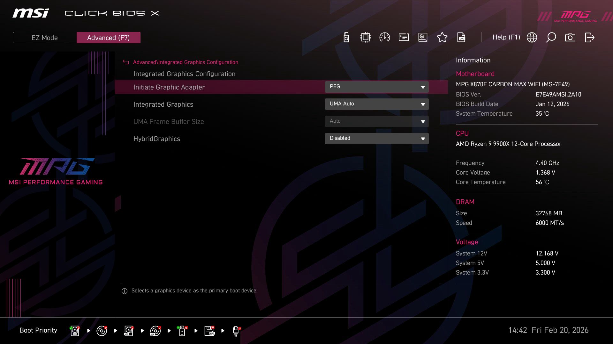613x344 pixels.
Task: Select the hard drive in Boot Priority
Action: [x=74, y=331]
